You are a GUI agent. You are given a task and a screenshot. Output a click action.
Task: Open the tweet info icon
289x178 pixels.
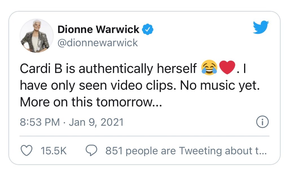[262, 122]
